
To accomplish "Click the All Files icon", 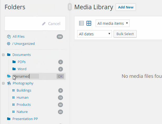I will [9, 36].
